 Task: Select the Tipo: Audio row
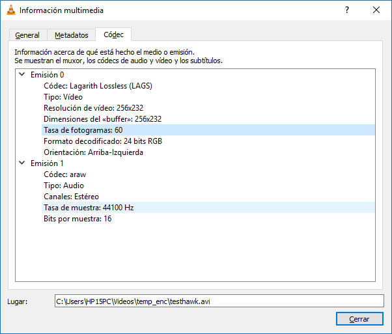click(208, 186)
